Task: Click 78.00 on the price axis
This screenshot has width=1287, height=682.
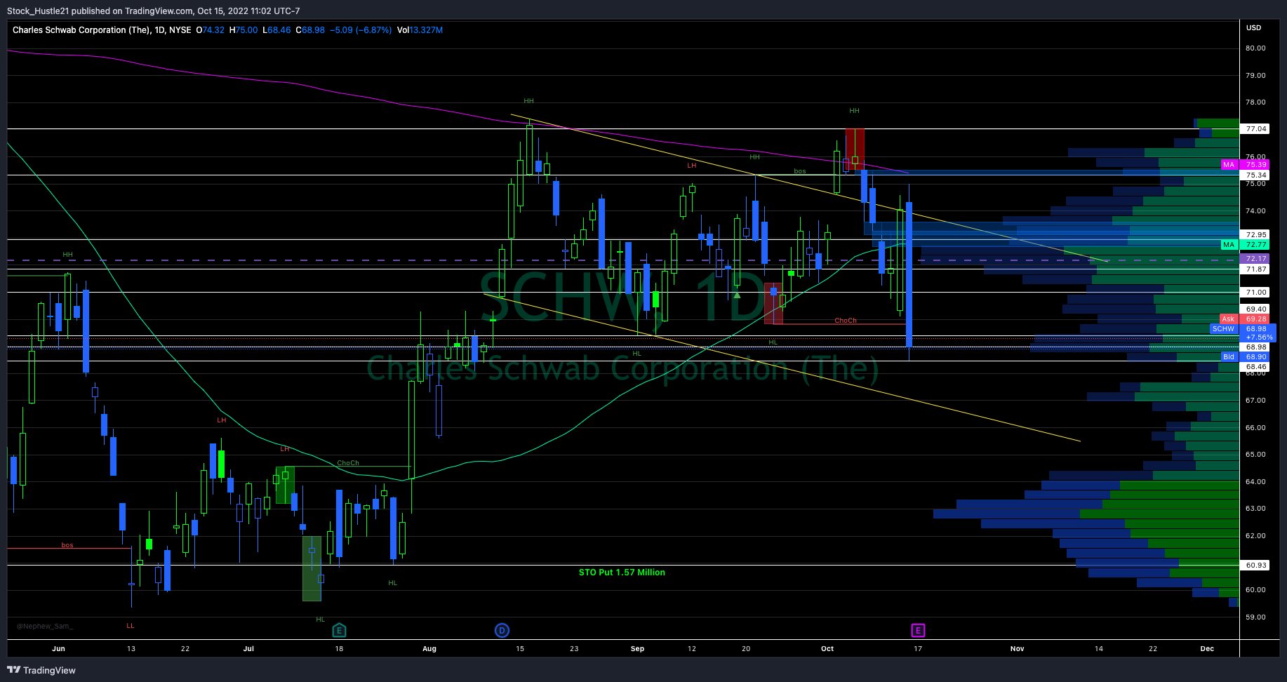Action: coord(1255,102)
